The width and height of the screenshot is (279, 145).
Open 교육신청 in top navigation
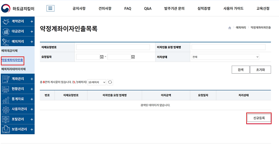tap(263, 8)
